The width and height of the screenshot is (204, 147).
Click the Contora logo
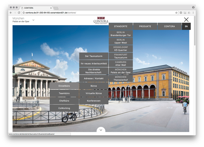click(101, 20)
